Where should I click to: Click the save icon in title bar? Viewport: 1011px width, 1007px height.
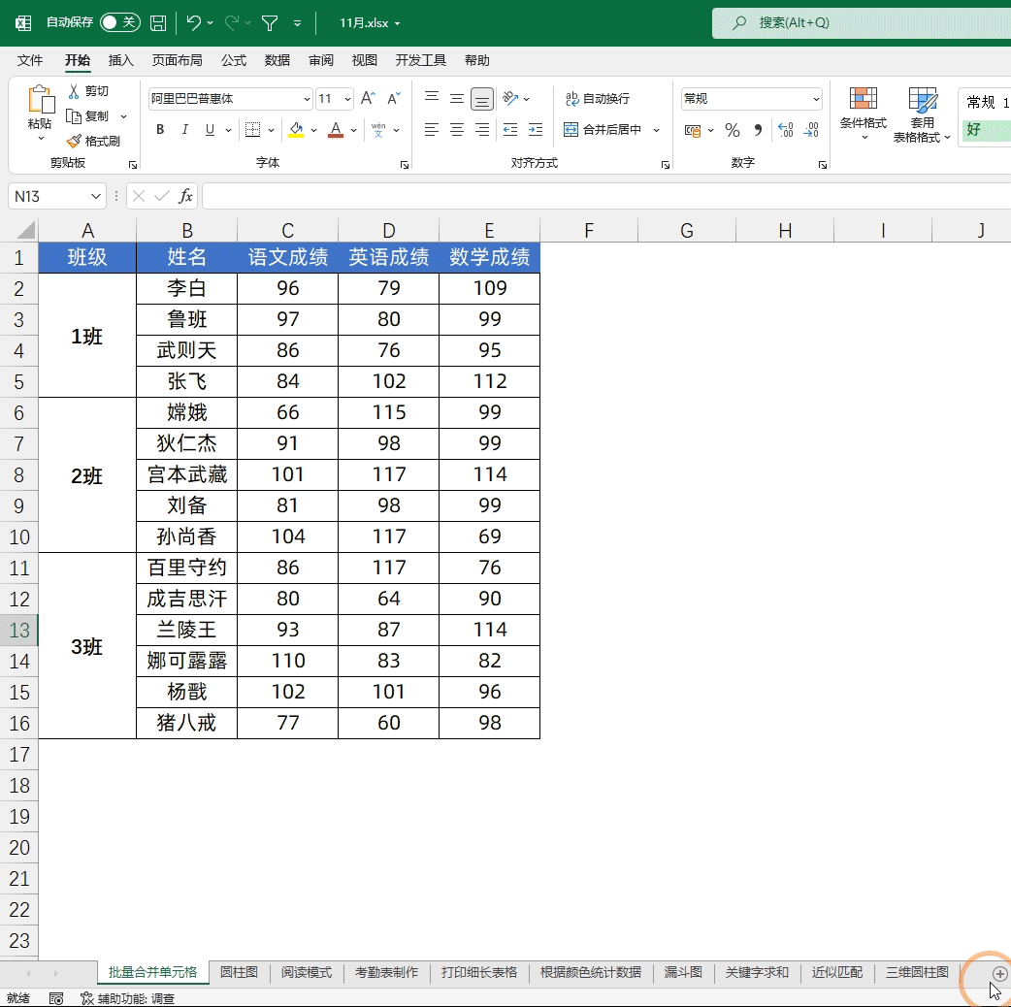[157, 22]
